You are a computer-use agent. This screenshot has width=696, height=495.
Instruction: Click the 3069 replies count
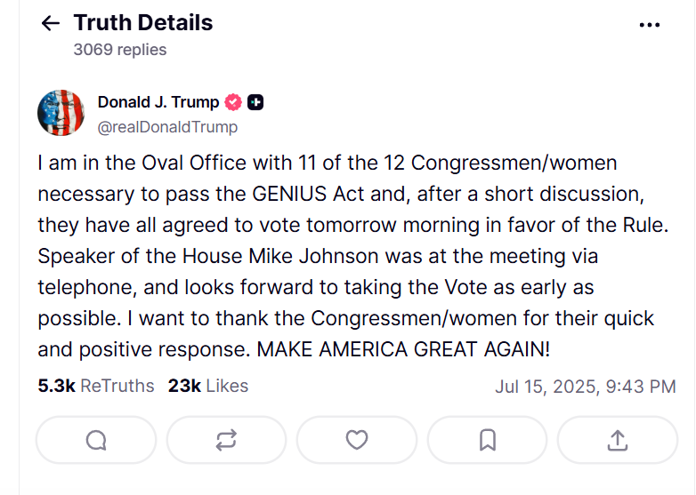120,50
